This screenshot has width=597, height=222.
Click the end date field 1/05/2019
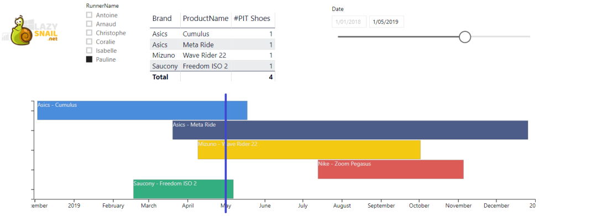386,21
